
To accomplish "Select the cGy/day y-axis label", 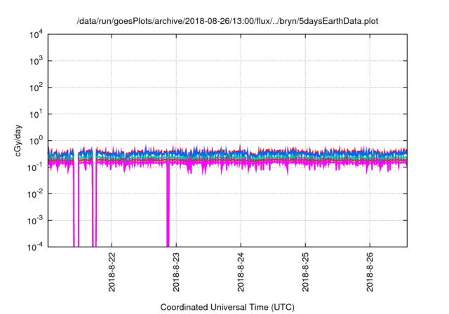I will (x=18, y=140).
